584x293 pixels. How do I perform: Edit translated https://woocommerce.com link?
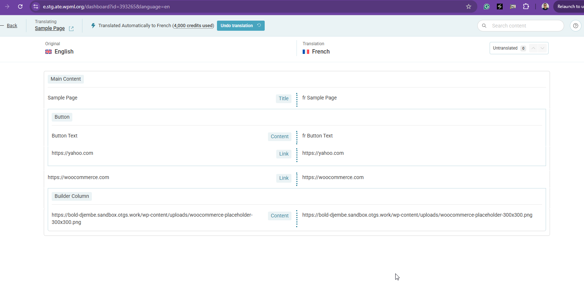[333, 177]
